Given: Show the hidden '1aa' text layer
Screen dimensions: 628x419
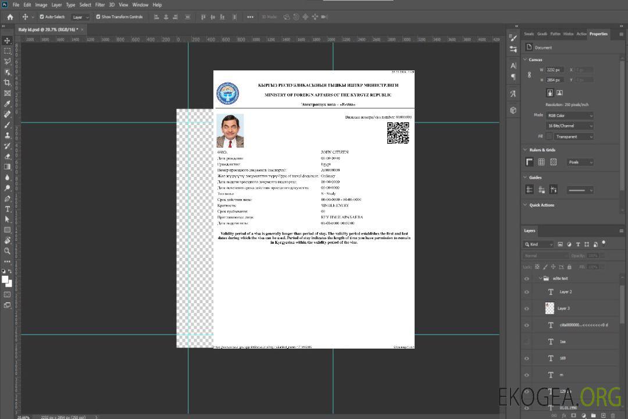Looking at the screenshot, I should [x=527, y=342].
